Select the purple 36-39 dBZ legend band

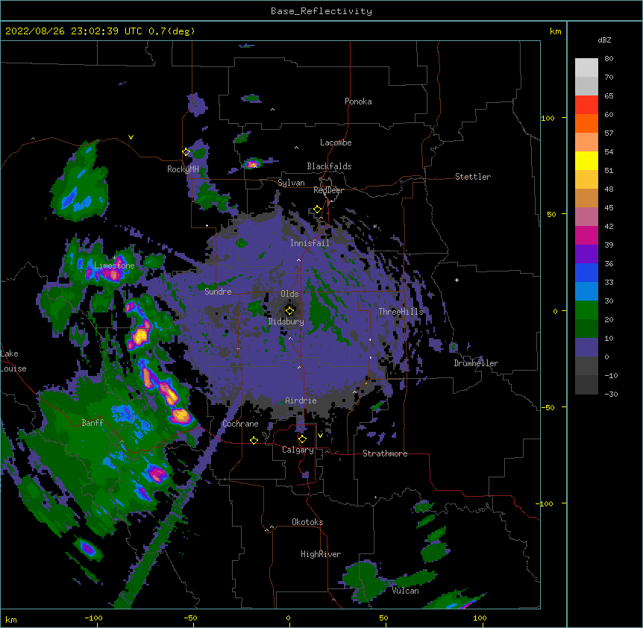(586, 254)
